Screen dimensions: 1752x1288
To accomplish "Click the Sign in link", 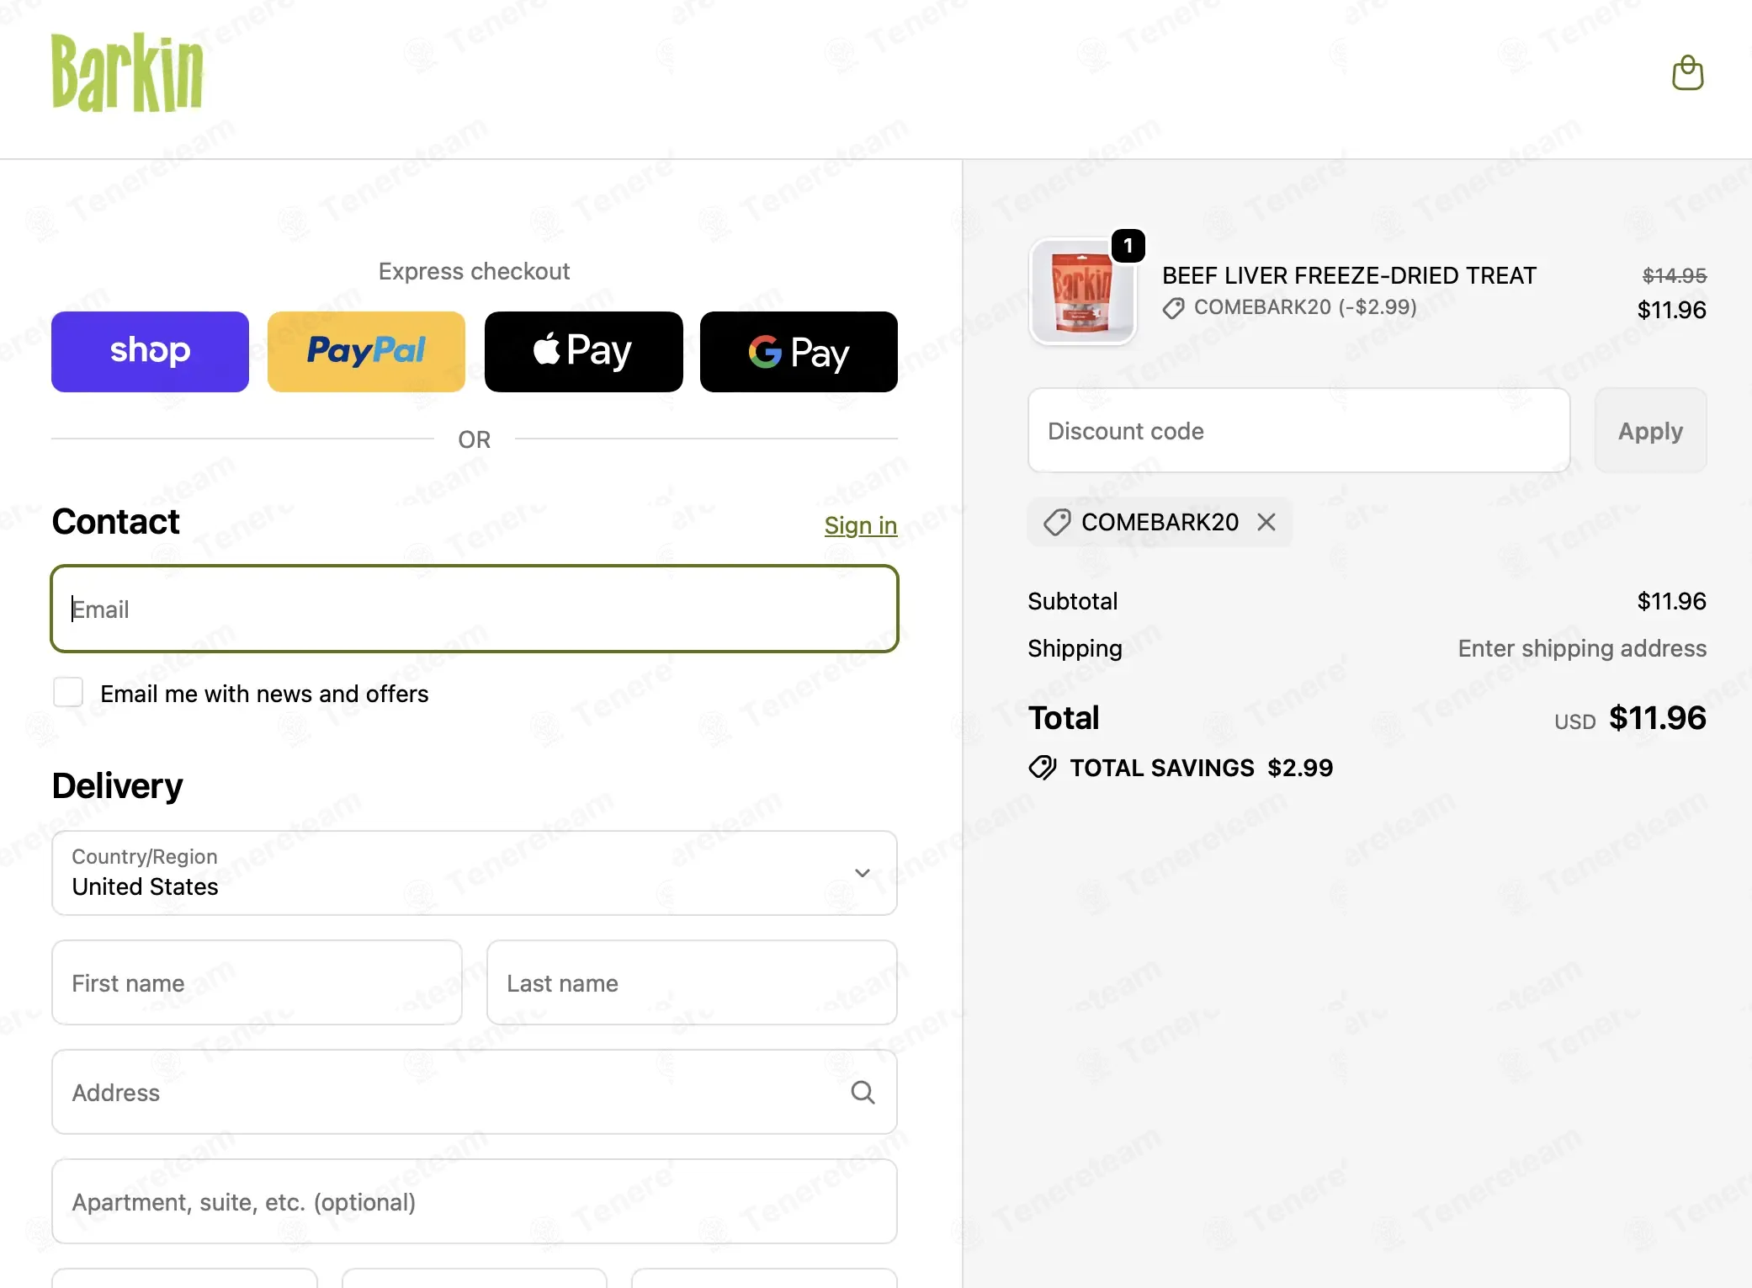I will pos(860,525).
